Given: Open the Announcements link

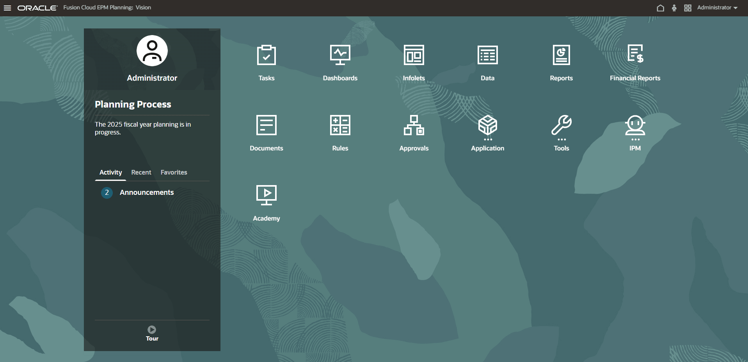Looking at the screenshot, I should pos(147,192).
